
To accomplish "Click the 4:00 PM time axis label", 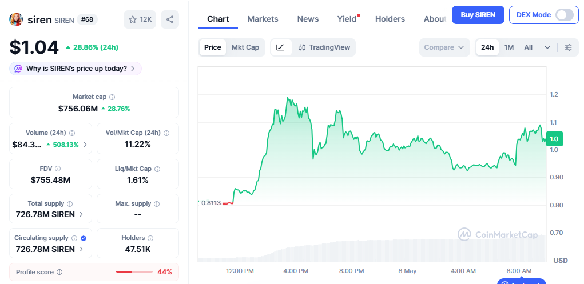I will click(x=296, y=271).
